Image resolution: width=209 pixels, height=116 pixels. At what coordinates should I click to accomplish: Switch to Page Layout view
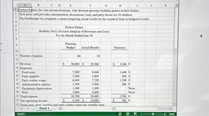point(128,114)
